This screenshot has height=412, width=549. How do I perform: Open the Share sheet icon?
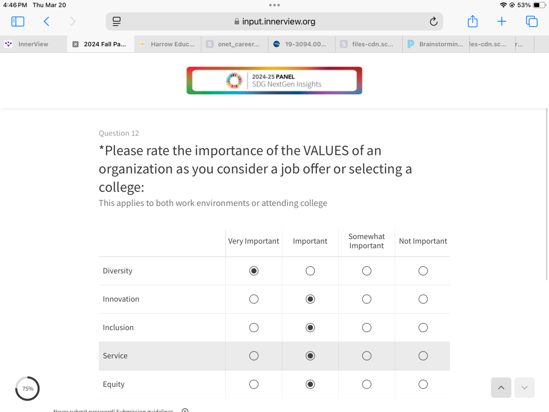pyautogui.click(x=473, y=21)
